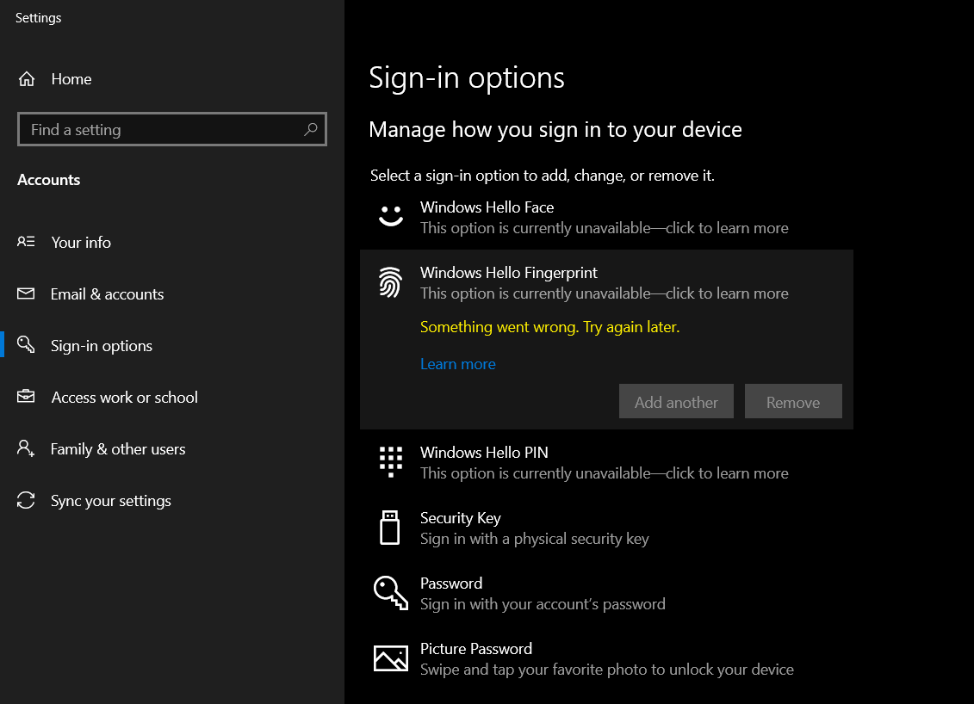
Task: Click the search magnifier icon
Action: 311,129
